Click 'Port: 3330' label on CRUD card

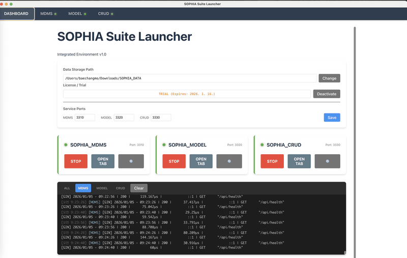[x=333, y=145]
